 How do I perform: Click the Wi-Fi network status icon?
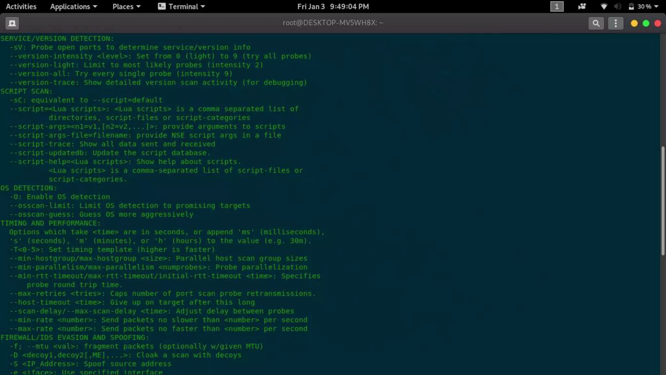pos(604,7)
